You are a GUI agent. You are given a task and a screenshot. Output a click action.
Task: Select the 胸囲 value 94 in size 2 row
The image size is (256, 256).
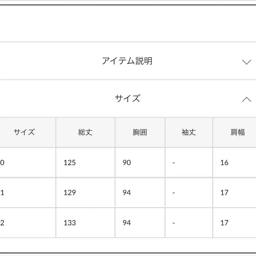point(127,223)
